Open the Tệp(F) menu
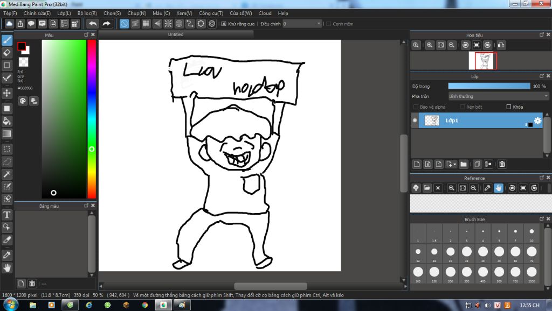 click(10, 13)
